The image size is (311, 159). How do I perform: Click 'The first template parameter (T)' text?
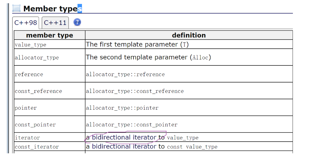coord(137,45)
